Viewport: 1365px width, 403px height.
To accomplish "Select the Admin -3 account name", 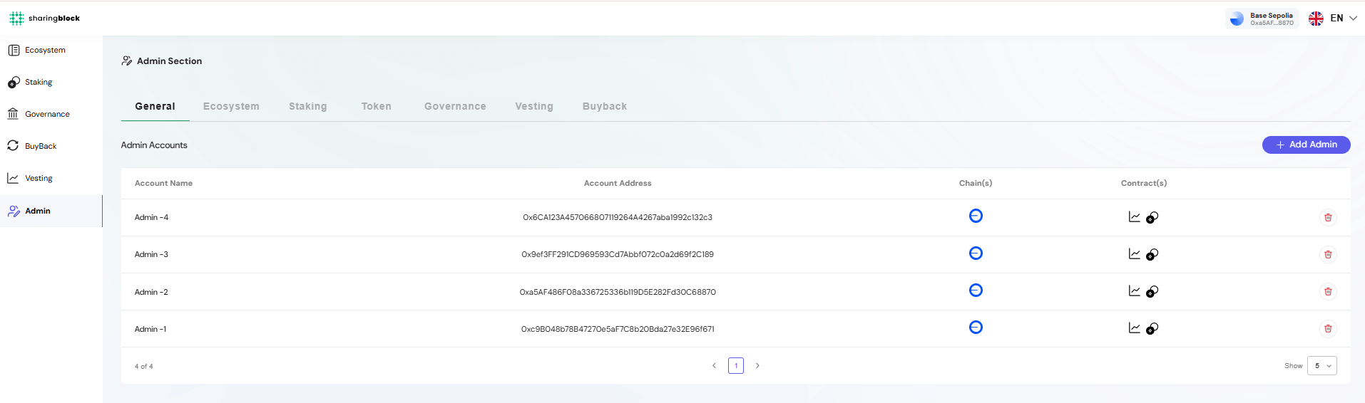I will (x=151, y=254).
